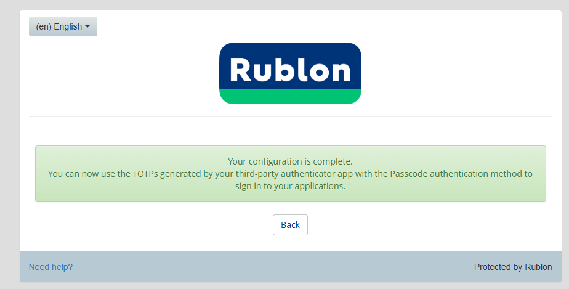Click the "(en)" language code label
Image resolution: width=569 pixels, height=289 pixels.
(x=44, y=26)
